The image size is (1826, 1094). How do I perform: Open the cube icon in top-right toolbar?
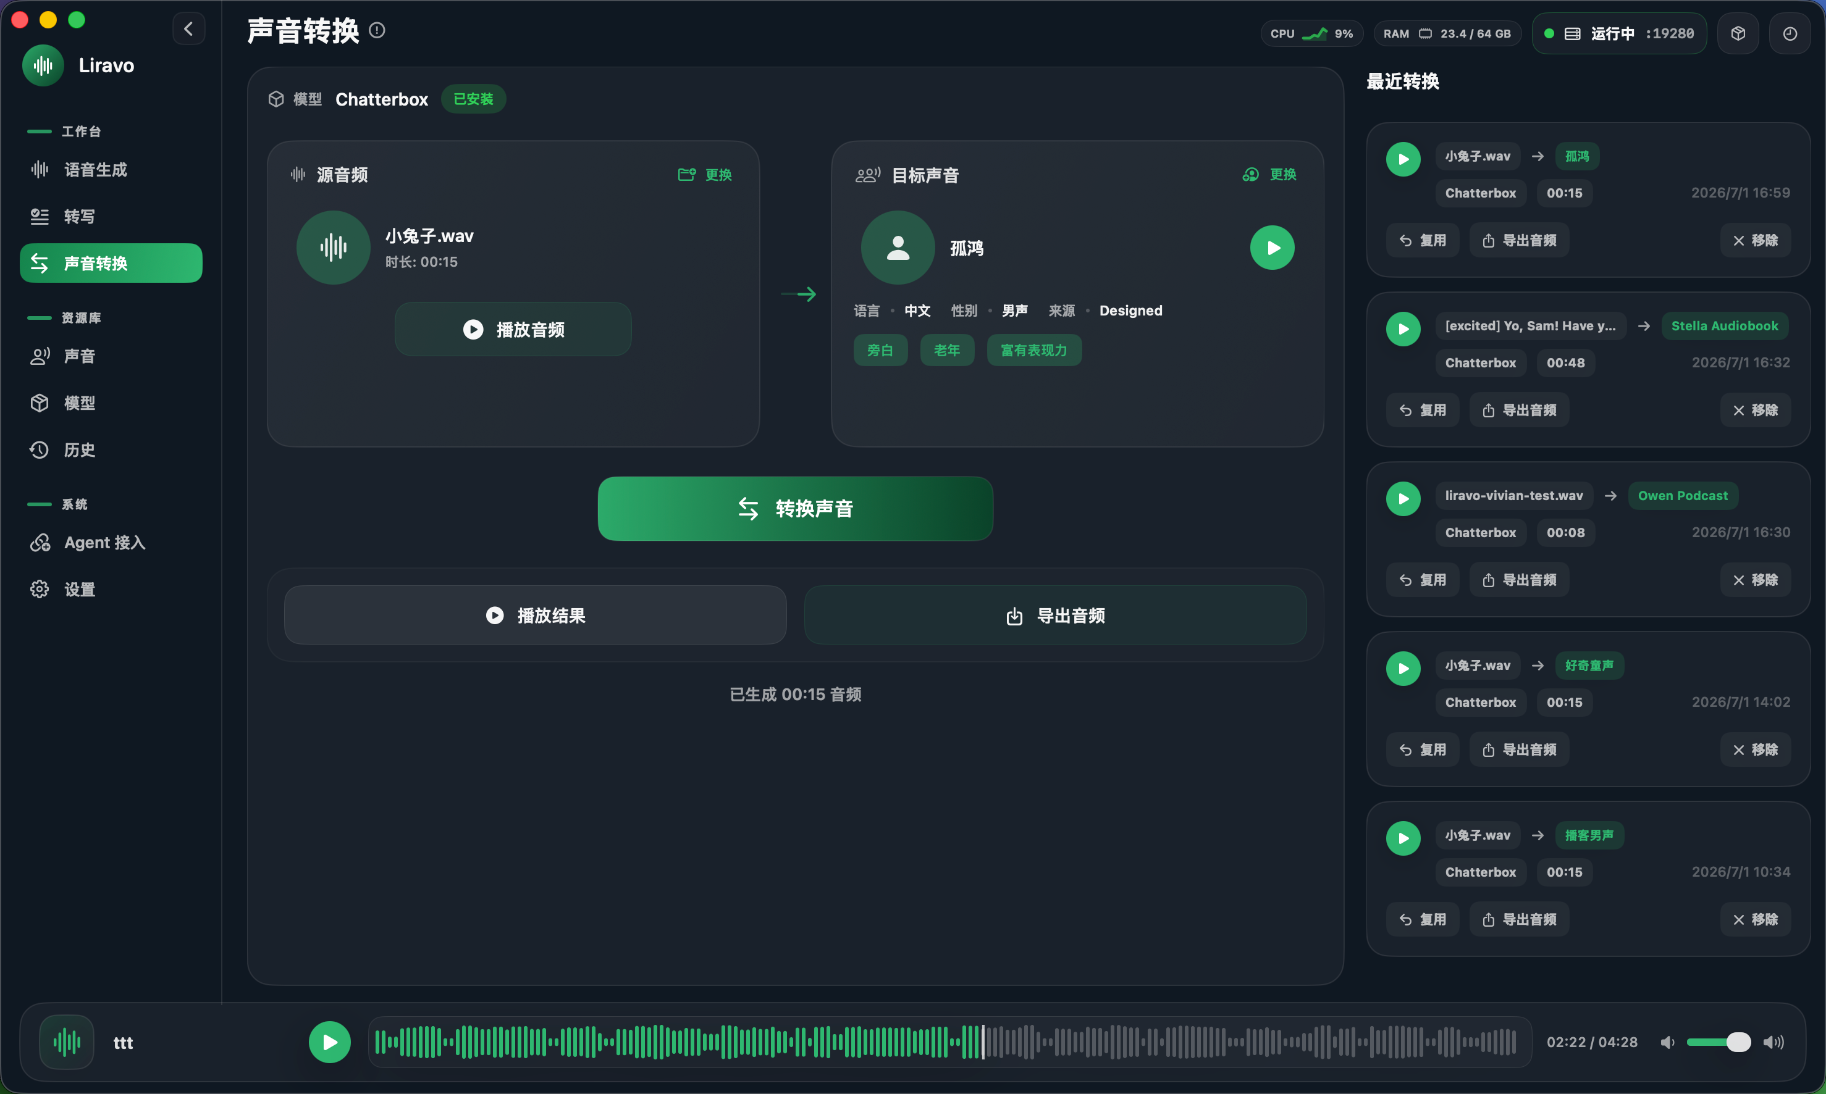pos(1738,33)
